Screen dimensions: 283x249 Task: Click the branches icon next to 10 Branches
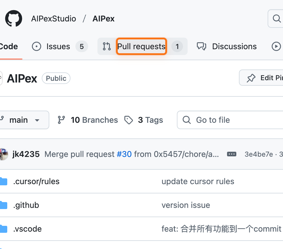point(61,120)
